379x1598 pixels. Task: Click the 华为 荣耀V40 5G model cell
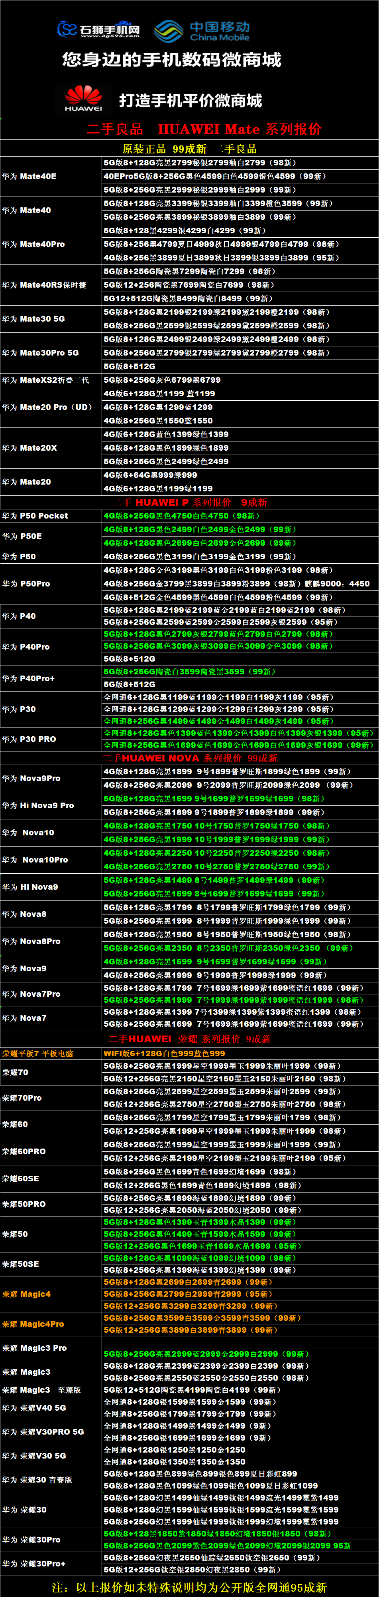coord(51,1408)
